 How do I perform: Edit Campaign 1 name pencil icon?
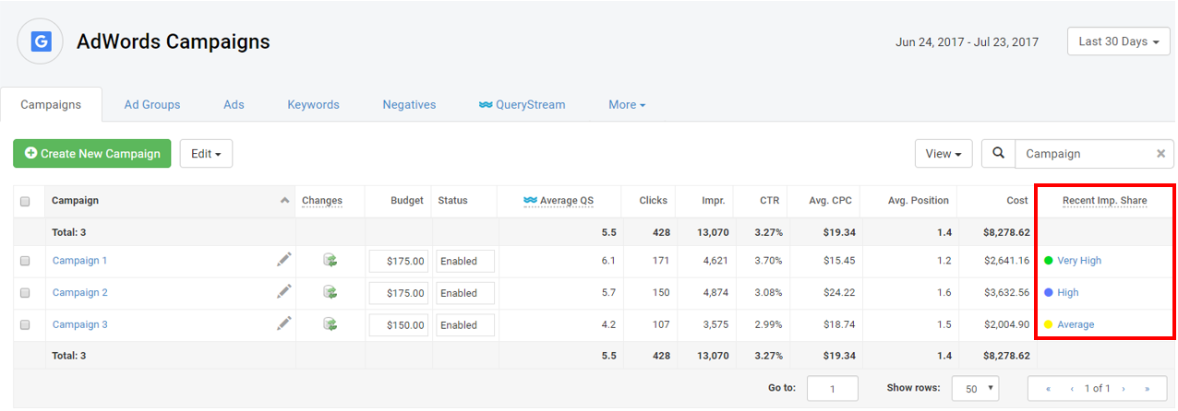tap(284, 260)
